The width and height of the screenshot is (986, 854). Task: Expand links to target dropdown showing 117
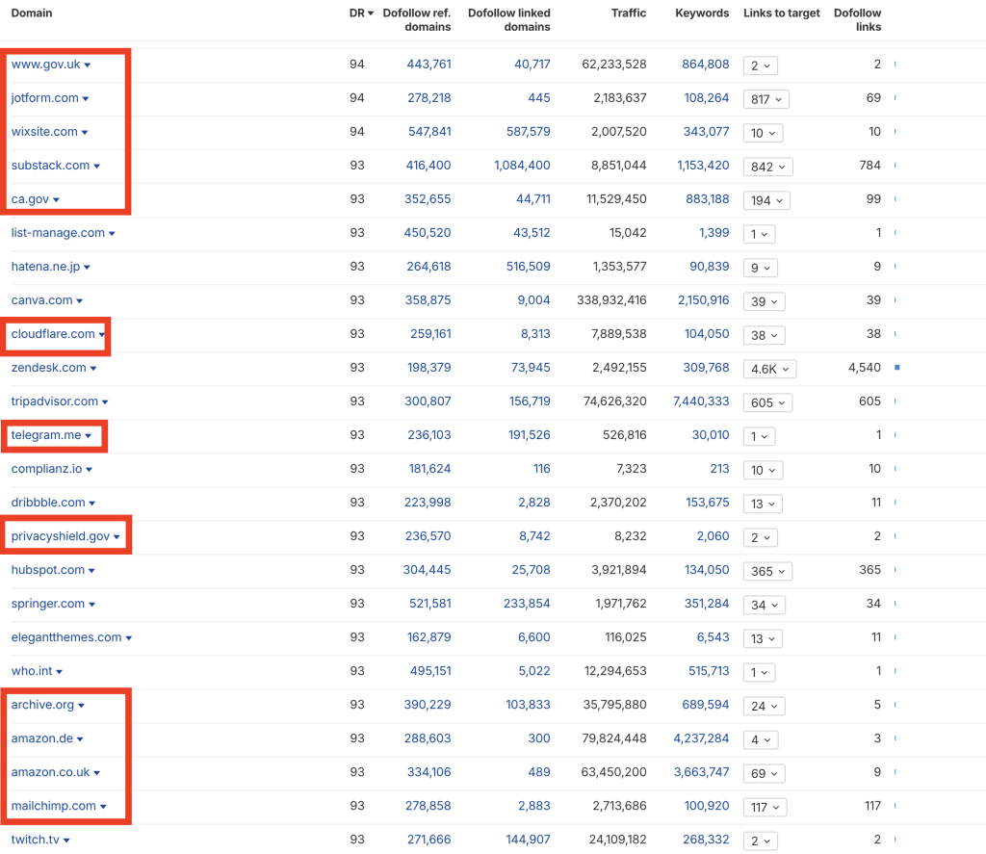(x=765, y=808)
